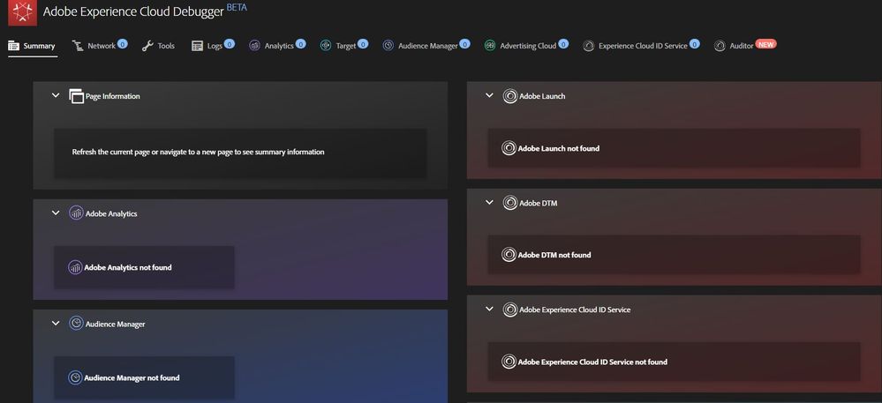
Task: Open the Experience Cloud ID Service tab
Action: 641,46
